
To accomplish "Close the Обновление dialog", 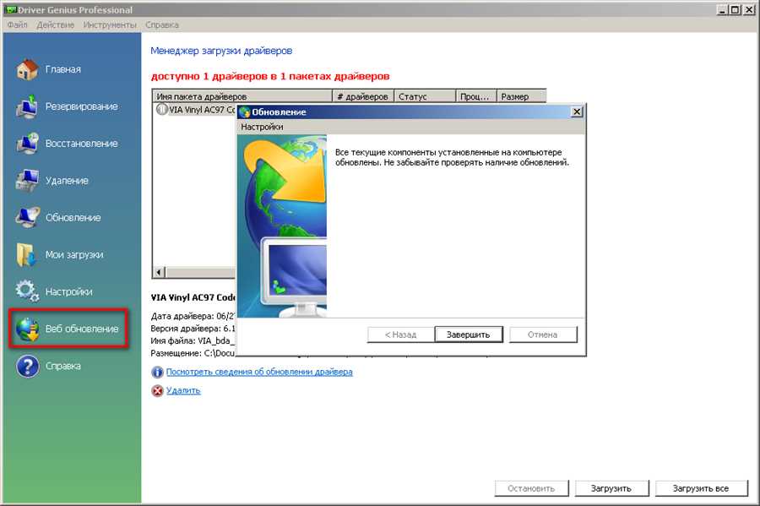I will 577,112.
